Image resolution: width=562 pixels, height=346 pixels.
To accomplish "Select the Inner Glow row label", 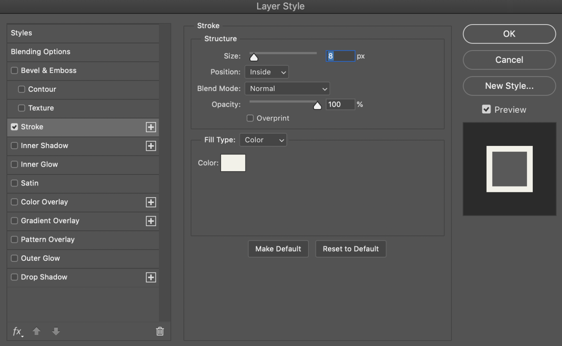I will point(39,164).
